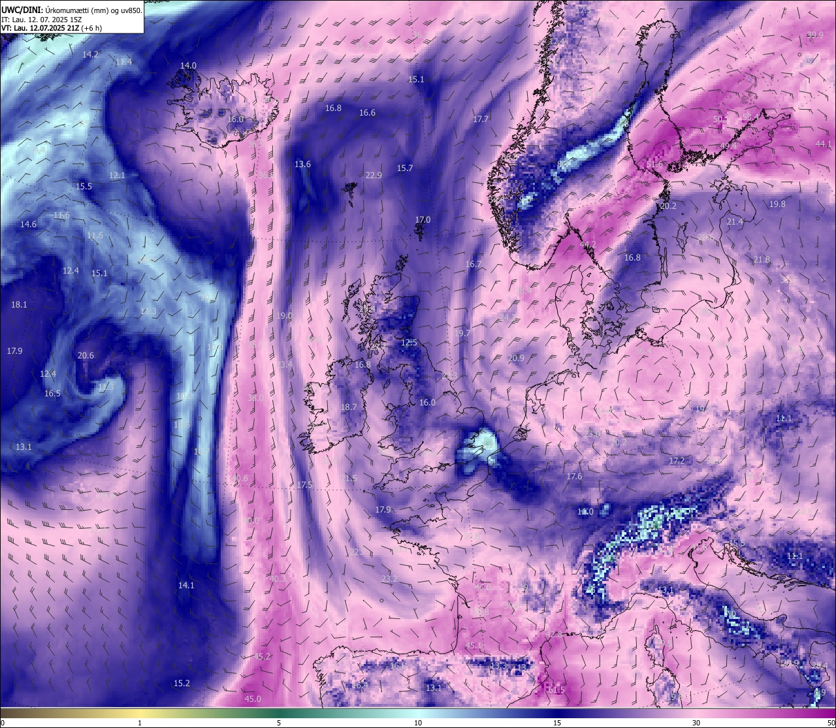
Task: Click the 19.7 value label
Action: [462, 333]
